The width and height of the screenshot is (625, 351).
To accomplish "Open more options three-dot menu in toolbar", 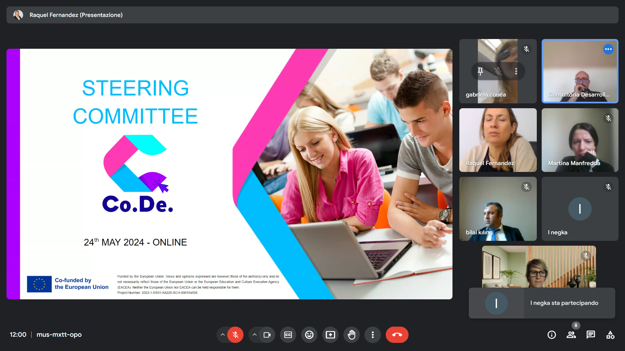I will (x=373, y=335).
